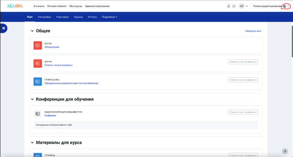Collapse the Конференции для обучения section
The width and height of the screenshot is (293, 157).
pos(32,99)
